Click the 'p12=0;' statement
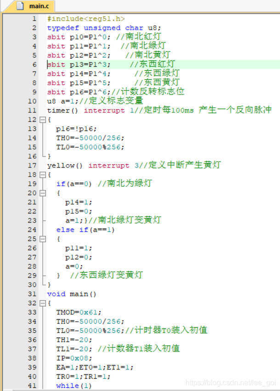 (78, 257)
